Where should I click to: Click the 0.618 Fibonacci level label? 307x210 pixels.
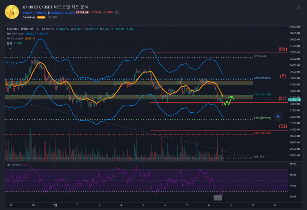click(x=264, y=94)
